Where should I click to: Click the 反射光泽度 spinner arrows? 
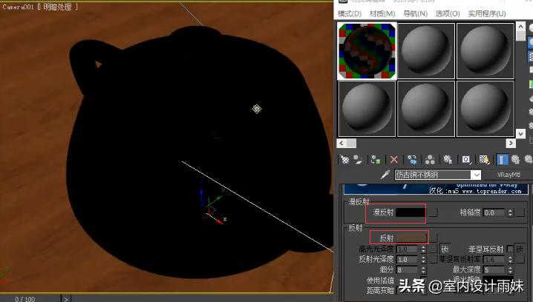(x=423, y=259)
